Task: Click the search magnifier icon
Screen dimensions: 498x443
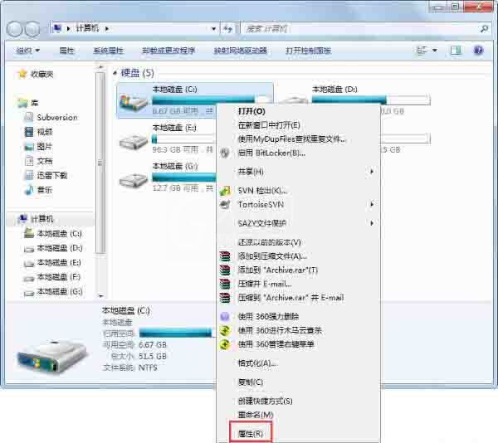Action: (x=484, y=29)
